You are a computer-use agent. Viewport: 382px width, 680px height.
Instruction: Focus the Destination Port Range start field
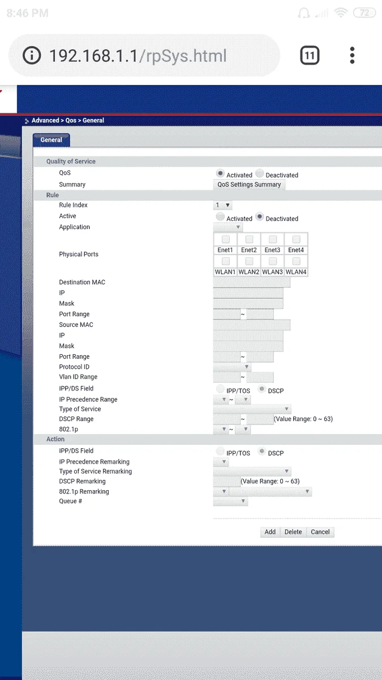(227, 314)
